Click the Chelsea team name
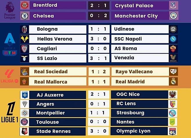 point(44,16)
